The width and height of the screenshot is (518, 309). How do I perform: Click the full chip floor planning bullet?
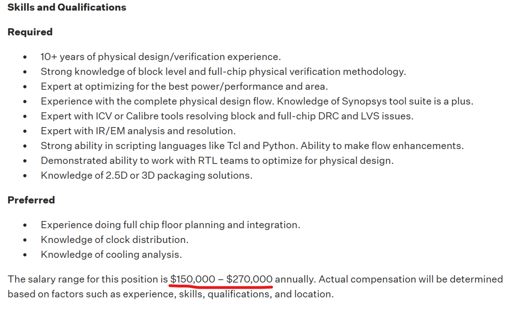[170, 225]
